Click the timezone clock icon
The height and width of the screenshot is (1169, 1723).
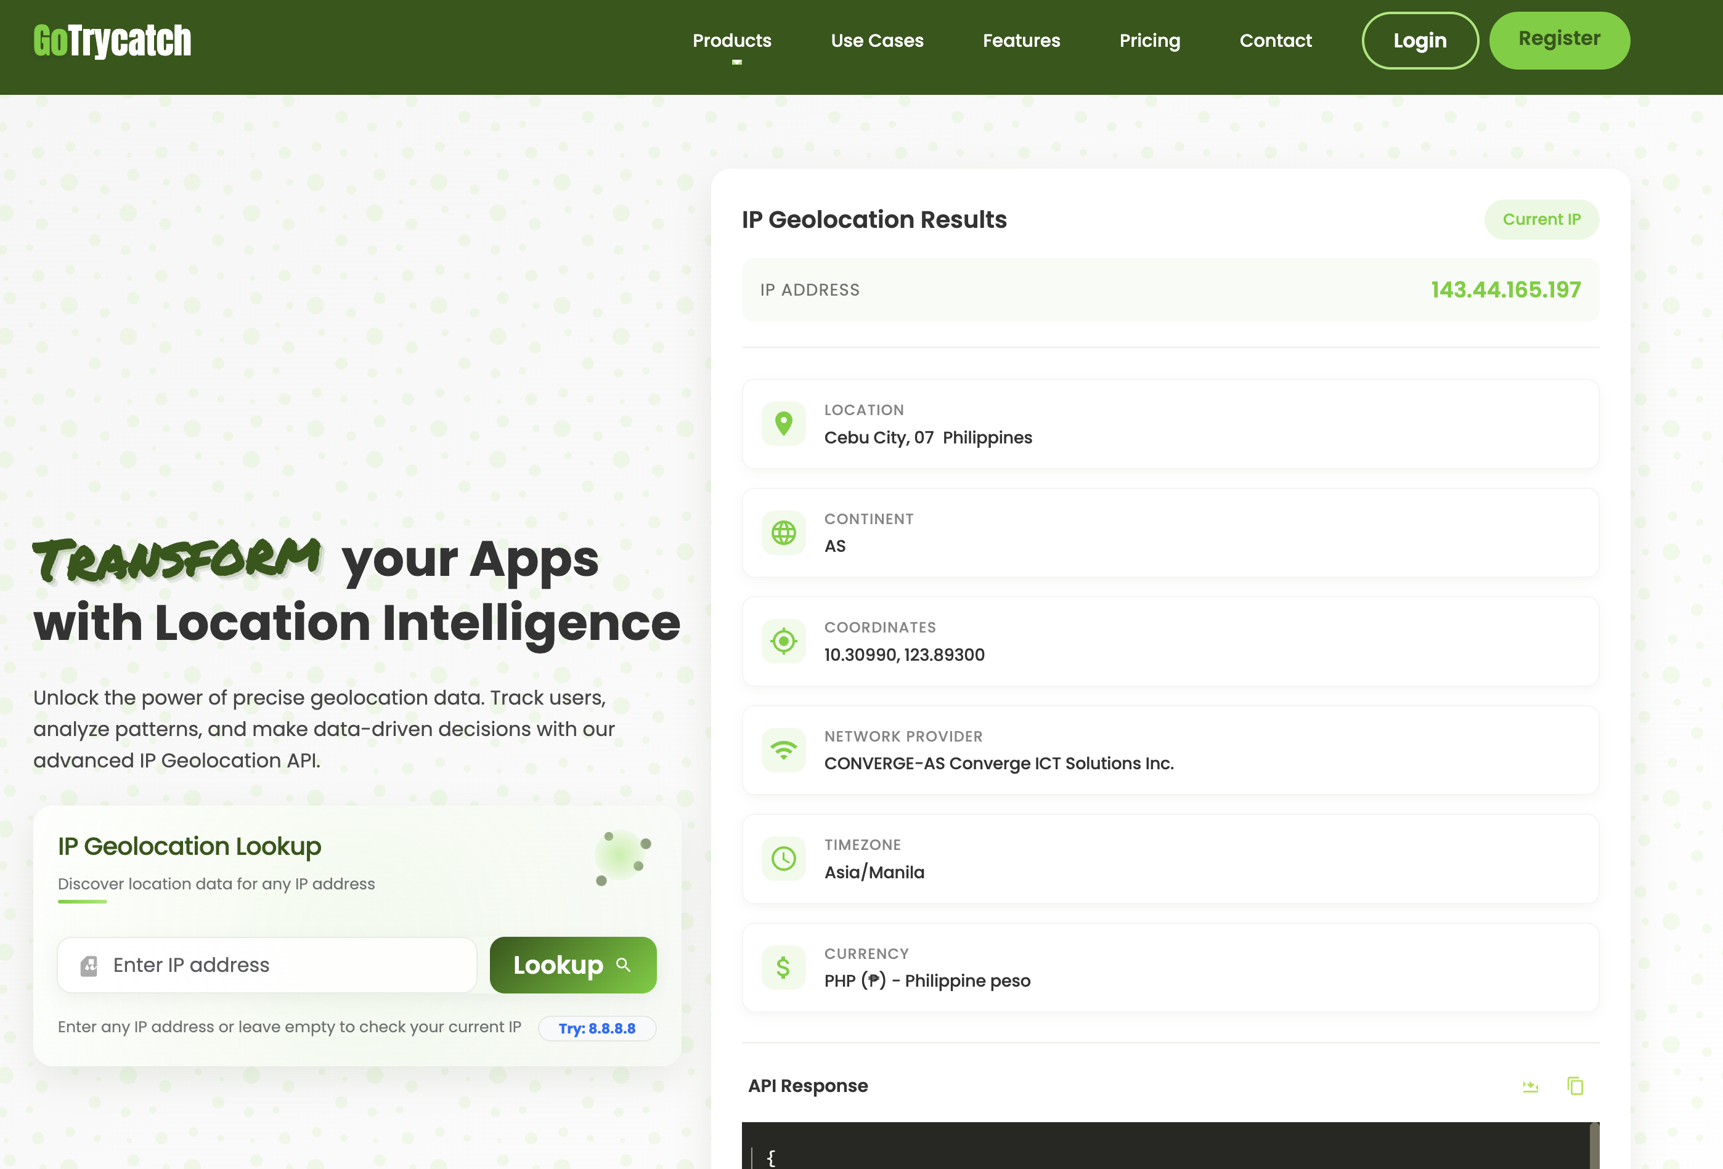pos(783,859)
